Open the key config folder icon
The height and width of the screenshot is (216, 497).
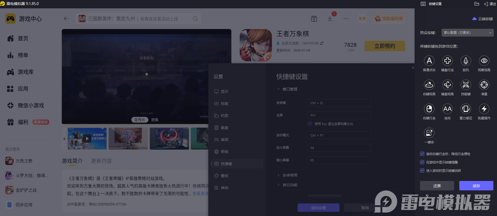point(477,4)
